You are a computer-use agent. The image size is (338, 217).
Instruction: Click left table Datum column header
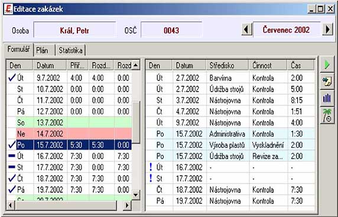tap(50, 65)
